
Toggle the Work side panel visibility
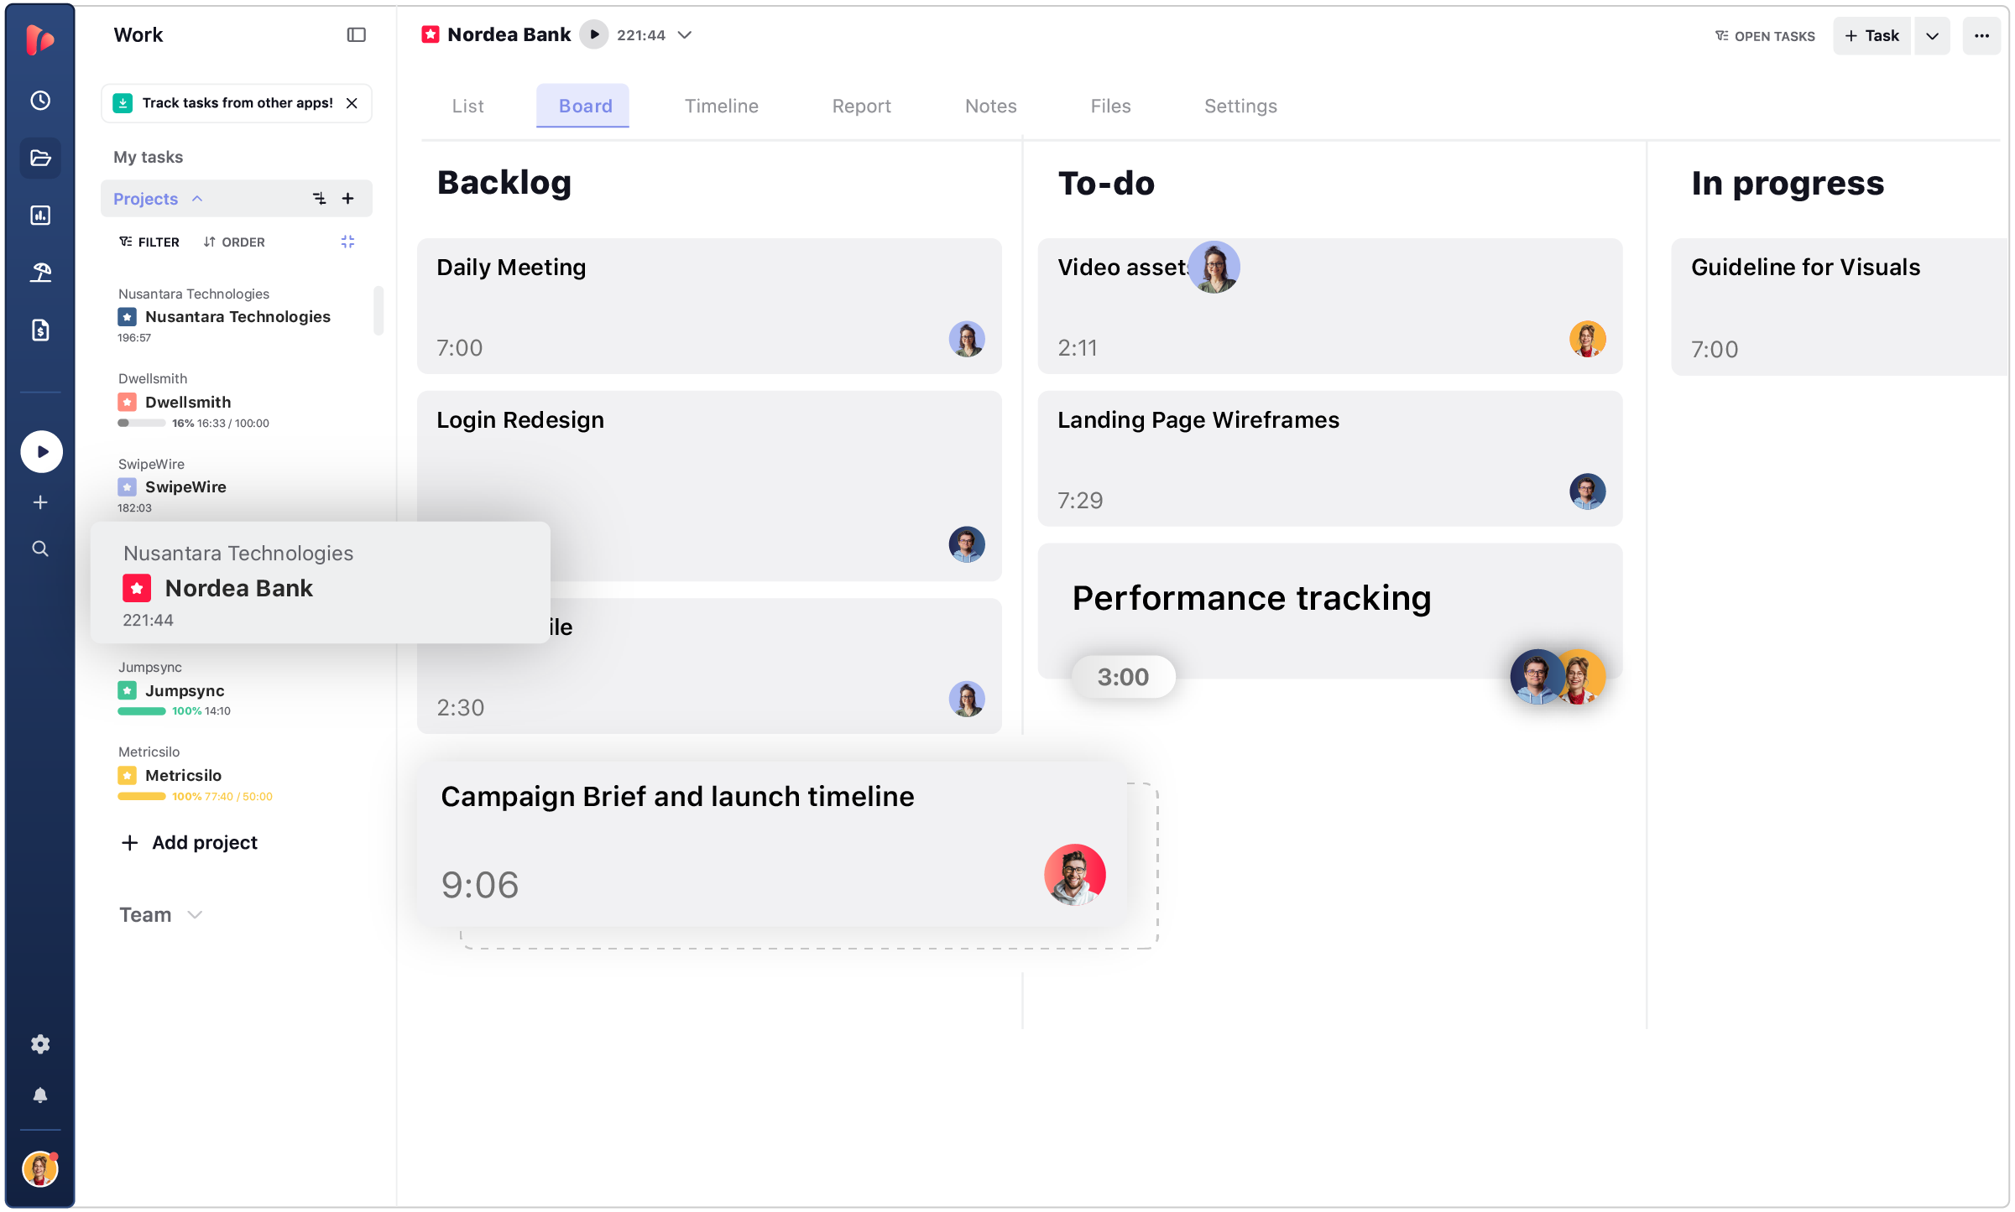pos(356,35)
